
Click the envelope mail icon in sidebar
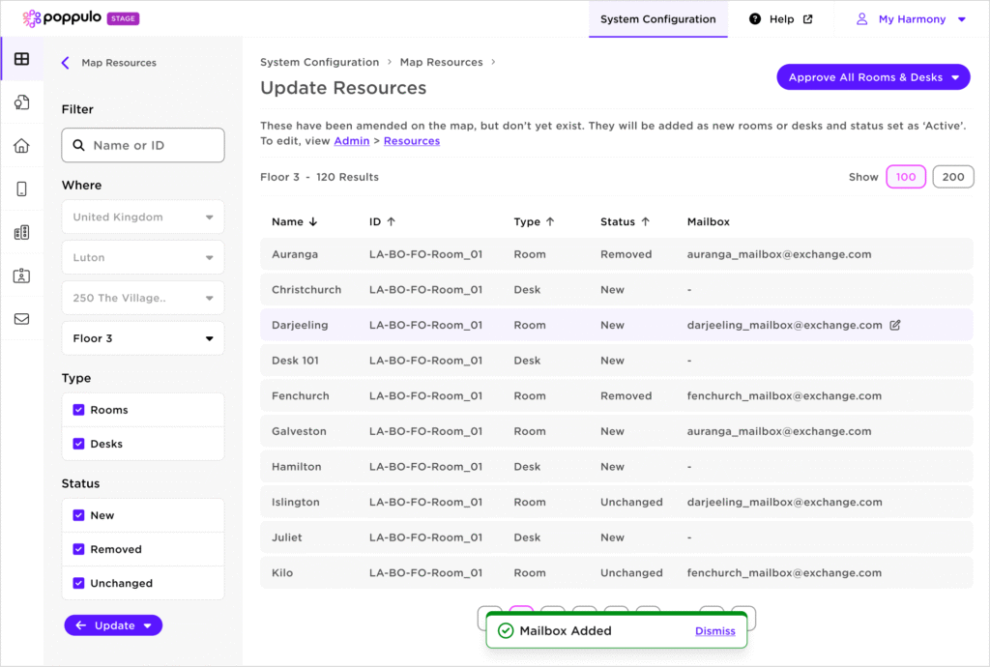[21, 319]
